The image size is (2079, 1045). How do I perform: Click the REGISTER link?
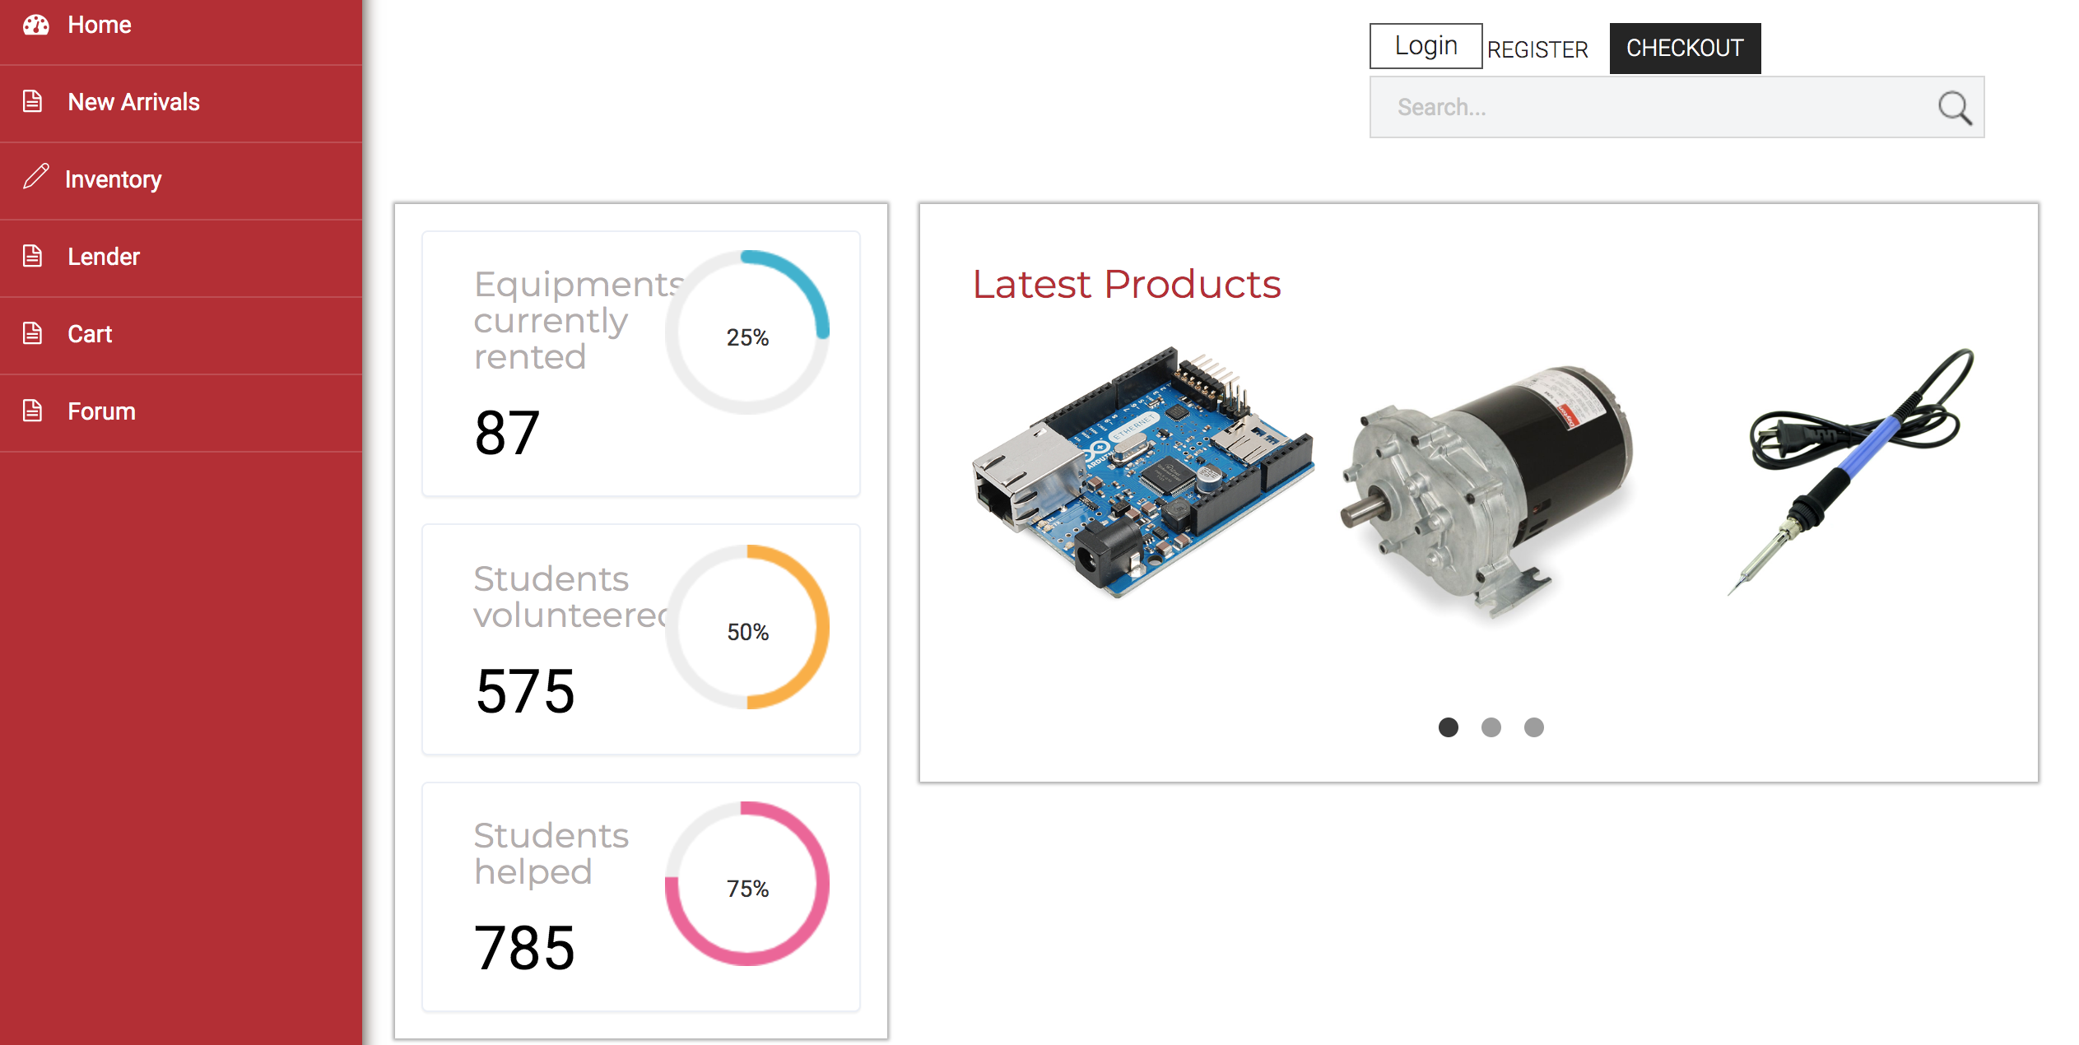coord(1537,50)
